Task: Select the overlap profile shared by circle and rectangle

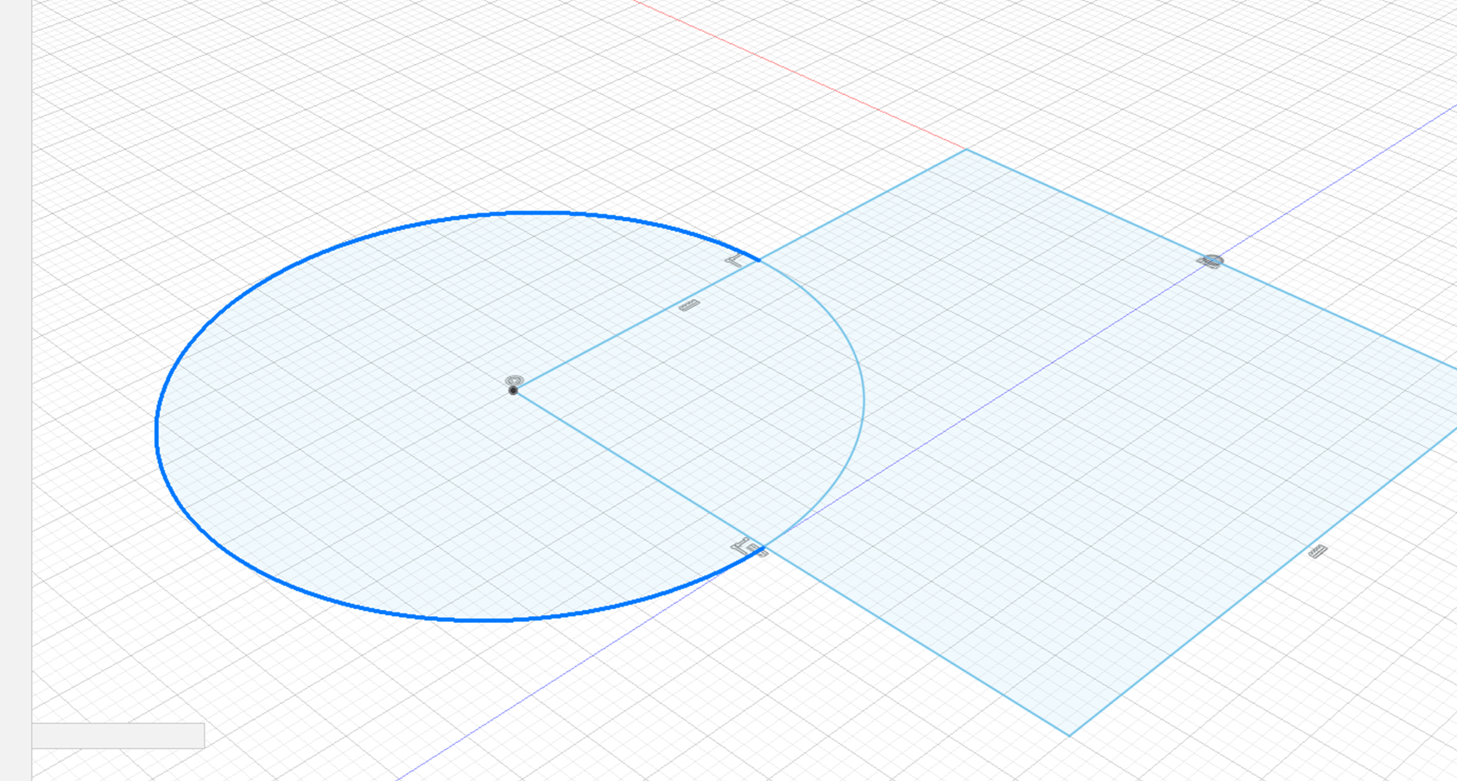Action: pyautogui.click(x=717, y=397)
